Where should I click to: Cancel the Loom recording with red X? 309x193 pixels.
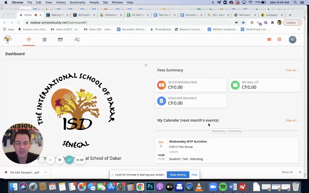pyautogui.click(x=50, y=160)
